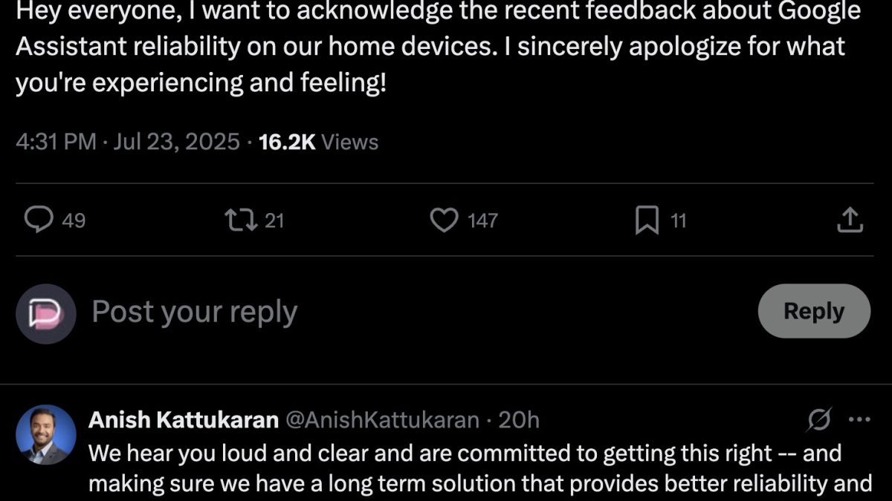Open the three-dot More menu on Anish's reply
The width and height of the screenshot is (892, 501).
pyautogui.click(x=859, y=420)
